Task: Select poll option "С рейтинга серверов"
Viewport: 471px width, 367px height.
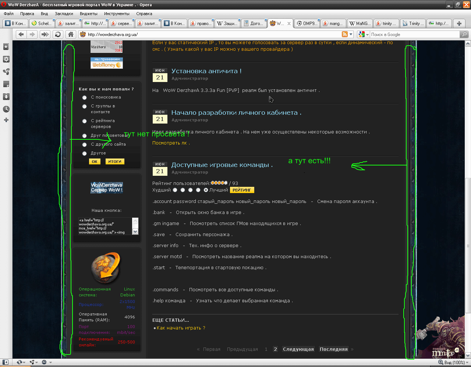Action: point(84,121)
